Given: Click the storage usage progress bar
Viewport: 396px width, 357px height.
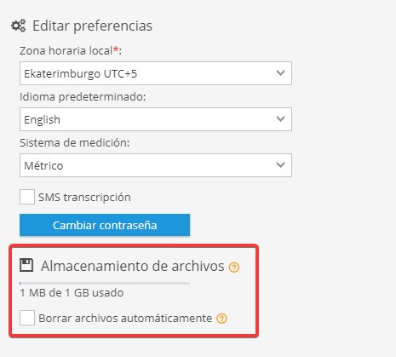Looking at the screenshot, I should click(105, 283).
